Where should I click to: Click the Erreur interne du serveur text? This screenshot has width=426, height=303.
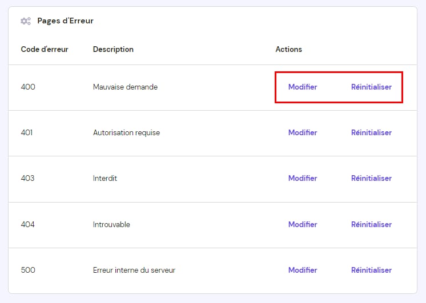pyautogui.click(x=134, y=270)
